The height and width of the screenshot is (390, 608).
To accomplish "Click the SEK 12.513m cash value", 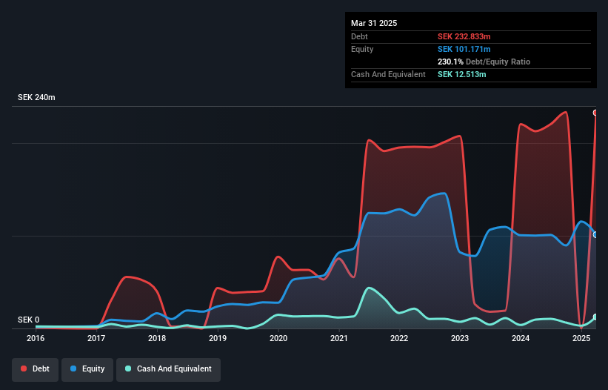I will pos(462,74).
